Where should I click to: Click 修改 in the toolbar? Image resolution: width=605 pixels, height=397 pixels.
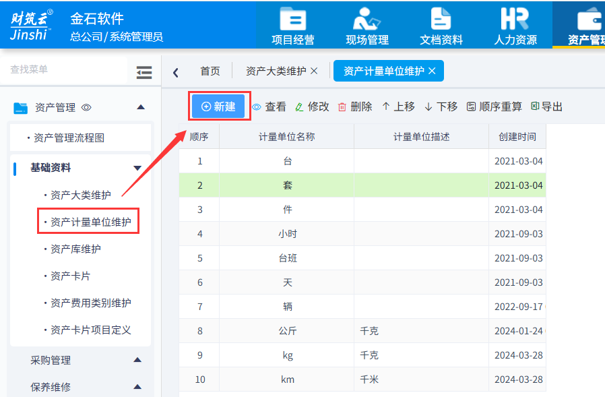tap(312, 106)
